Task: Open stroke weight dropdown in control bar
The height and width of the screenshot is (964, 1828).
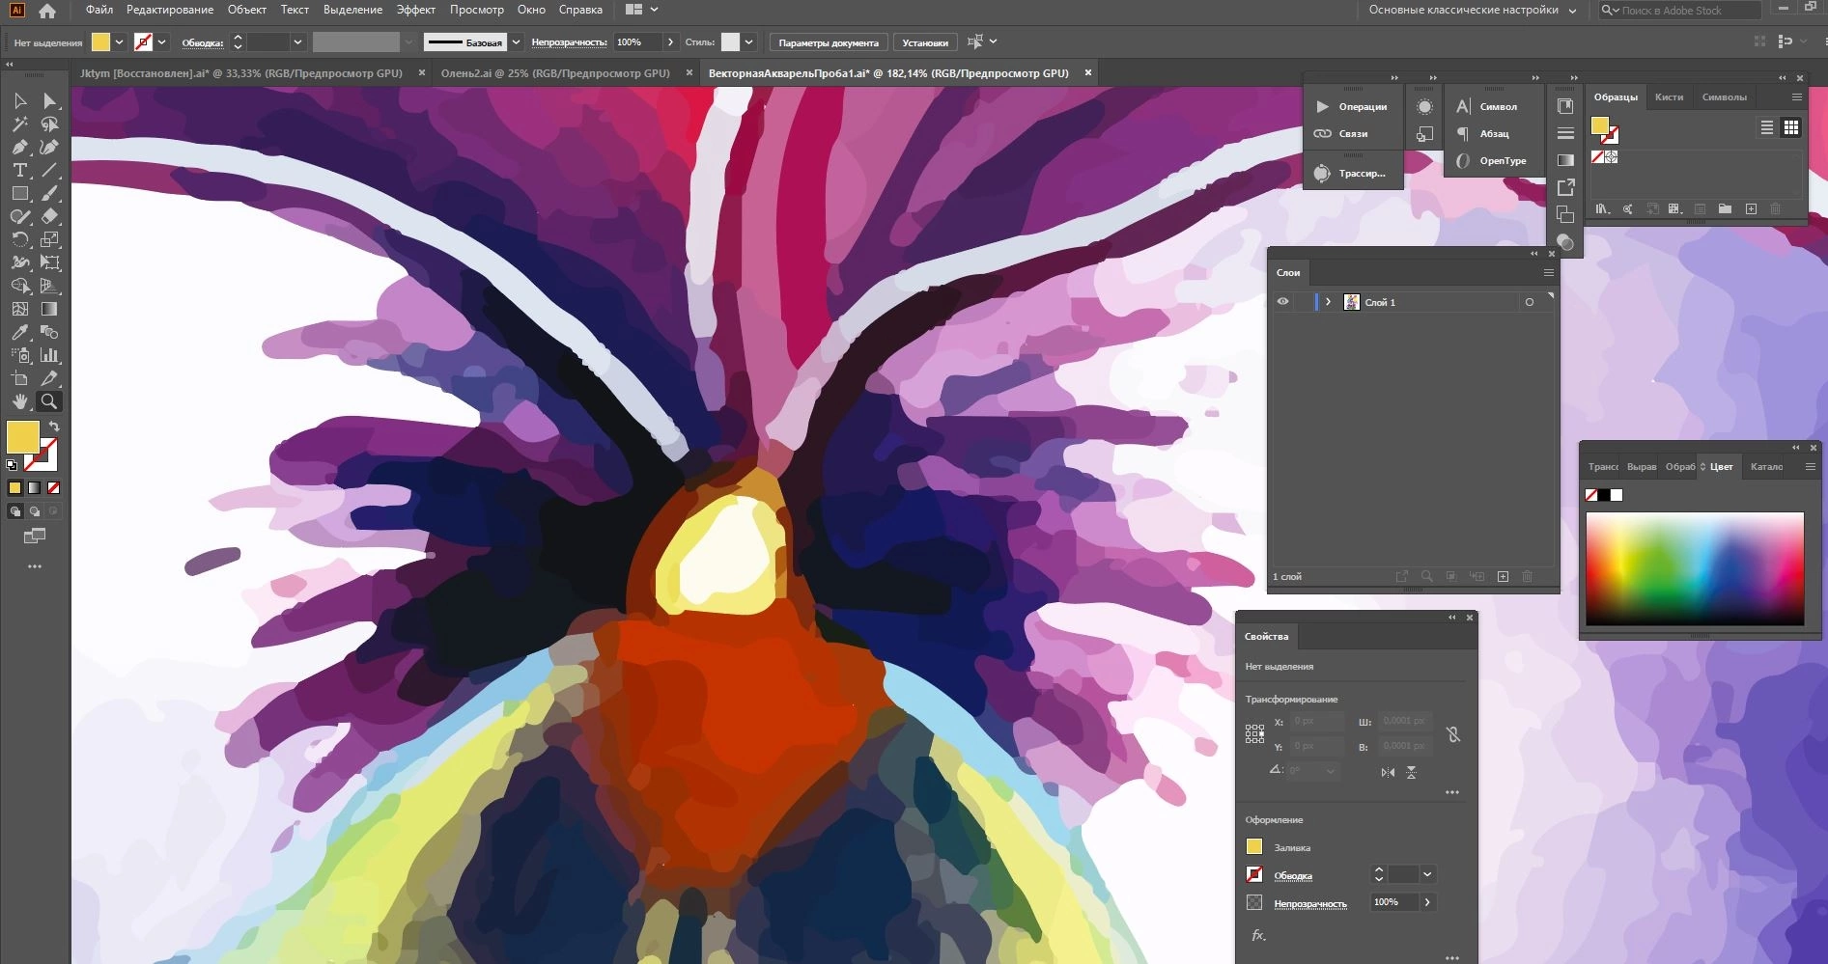Action: (297, 42)
